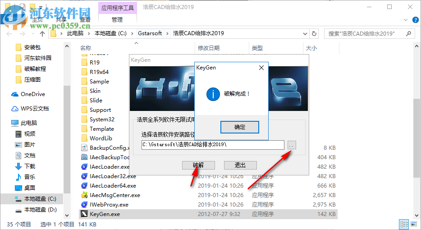Screen dimensions: 421x230
Task: Select 此电脑 in navigation pane
Action: point(29,123)
